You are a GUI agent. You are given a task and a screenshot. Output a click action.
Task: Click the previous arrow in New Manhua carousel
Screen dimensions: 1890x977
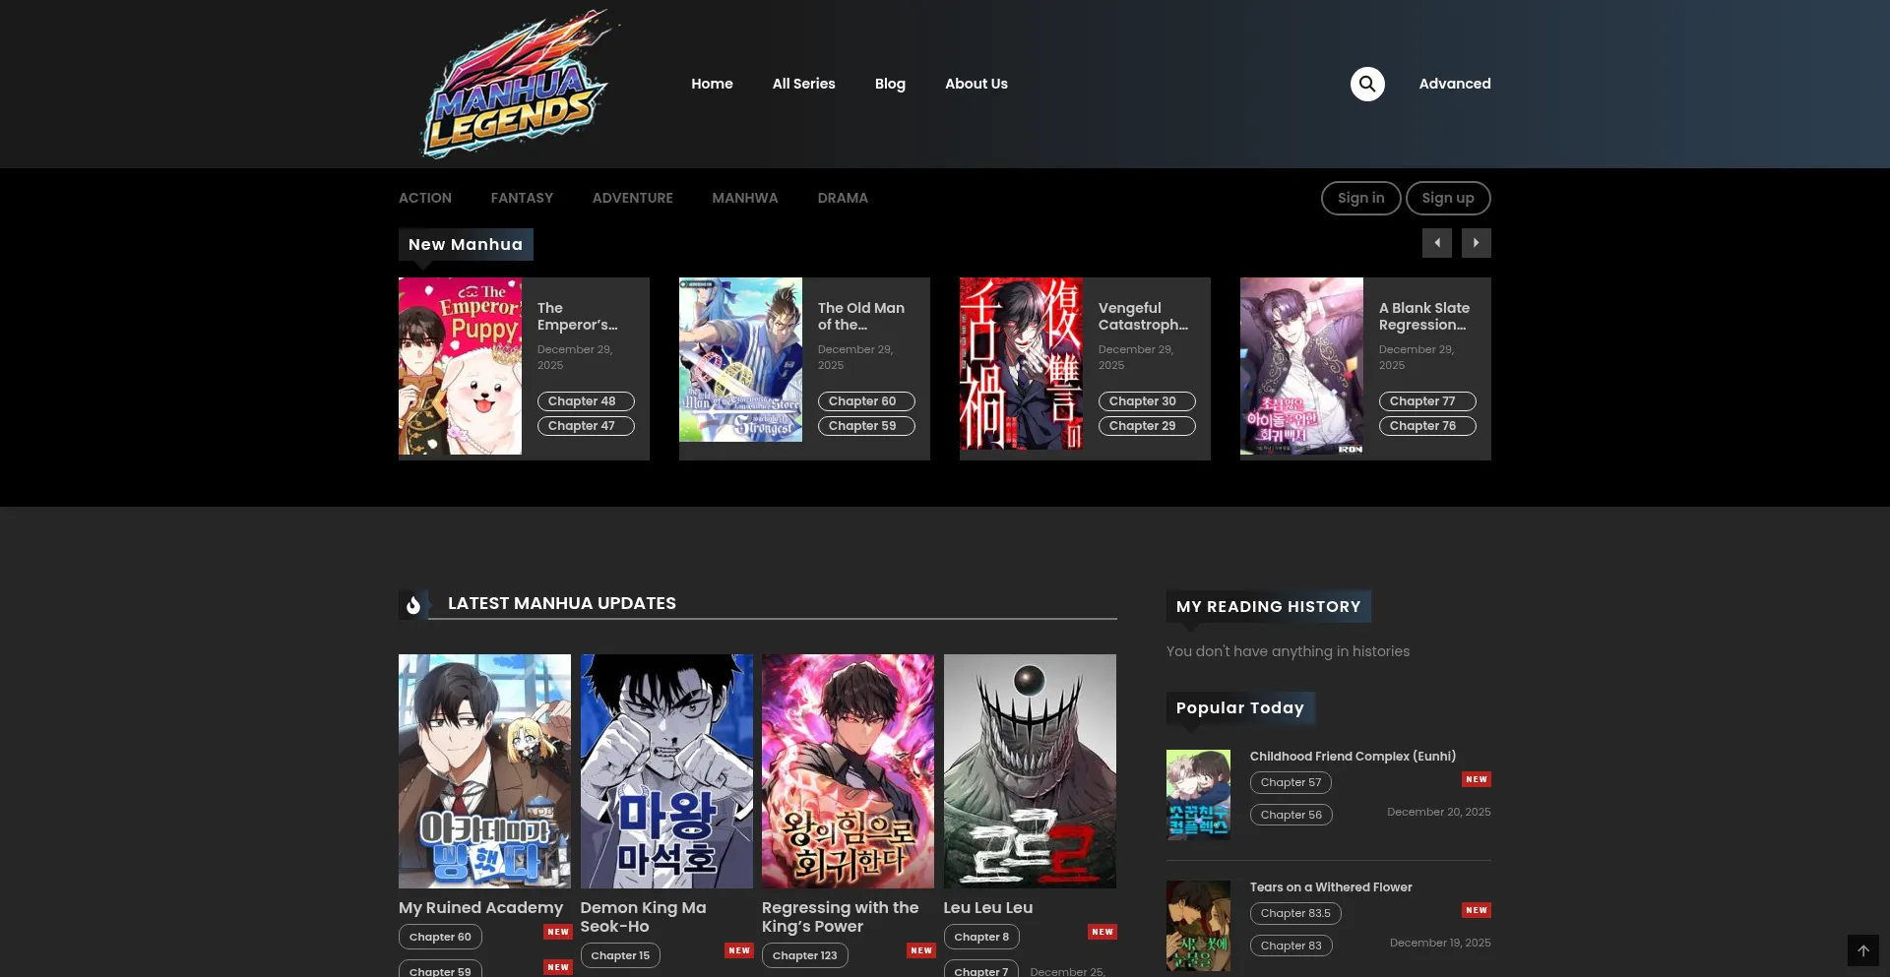pos(1436,243)
